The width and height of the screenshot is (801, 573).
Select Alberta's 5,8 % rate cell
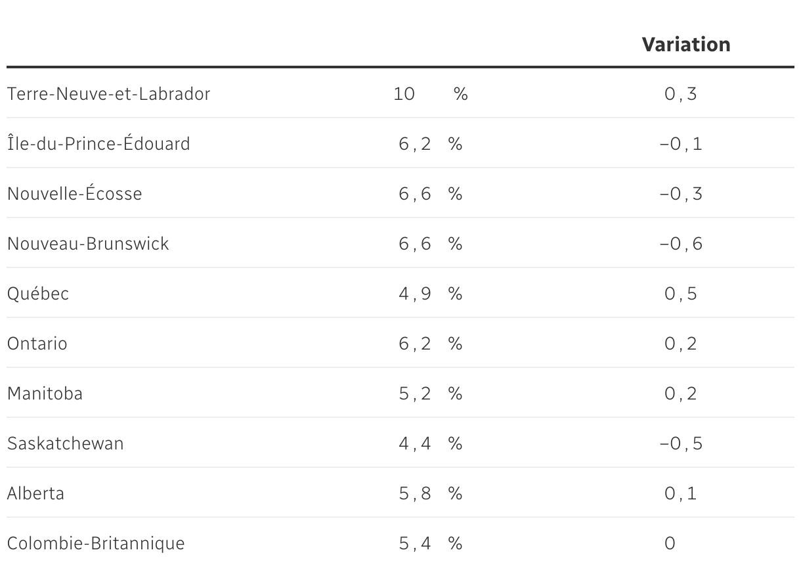pyautogui.click(x=430, y=493)
